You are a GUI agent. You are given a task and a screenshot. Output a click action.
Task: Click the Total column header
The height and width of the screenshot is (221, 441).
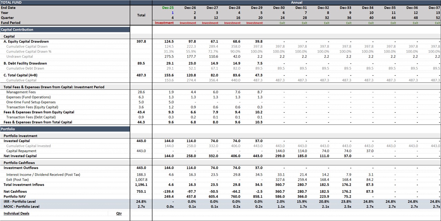point(141,15)
